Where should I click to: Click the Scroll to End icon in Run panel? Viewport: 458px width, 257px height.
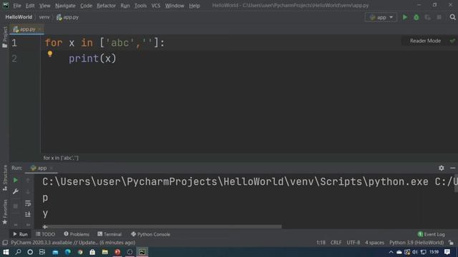(28, 214)
